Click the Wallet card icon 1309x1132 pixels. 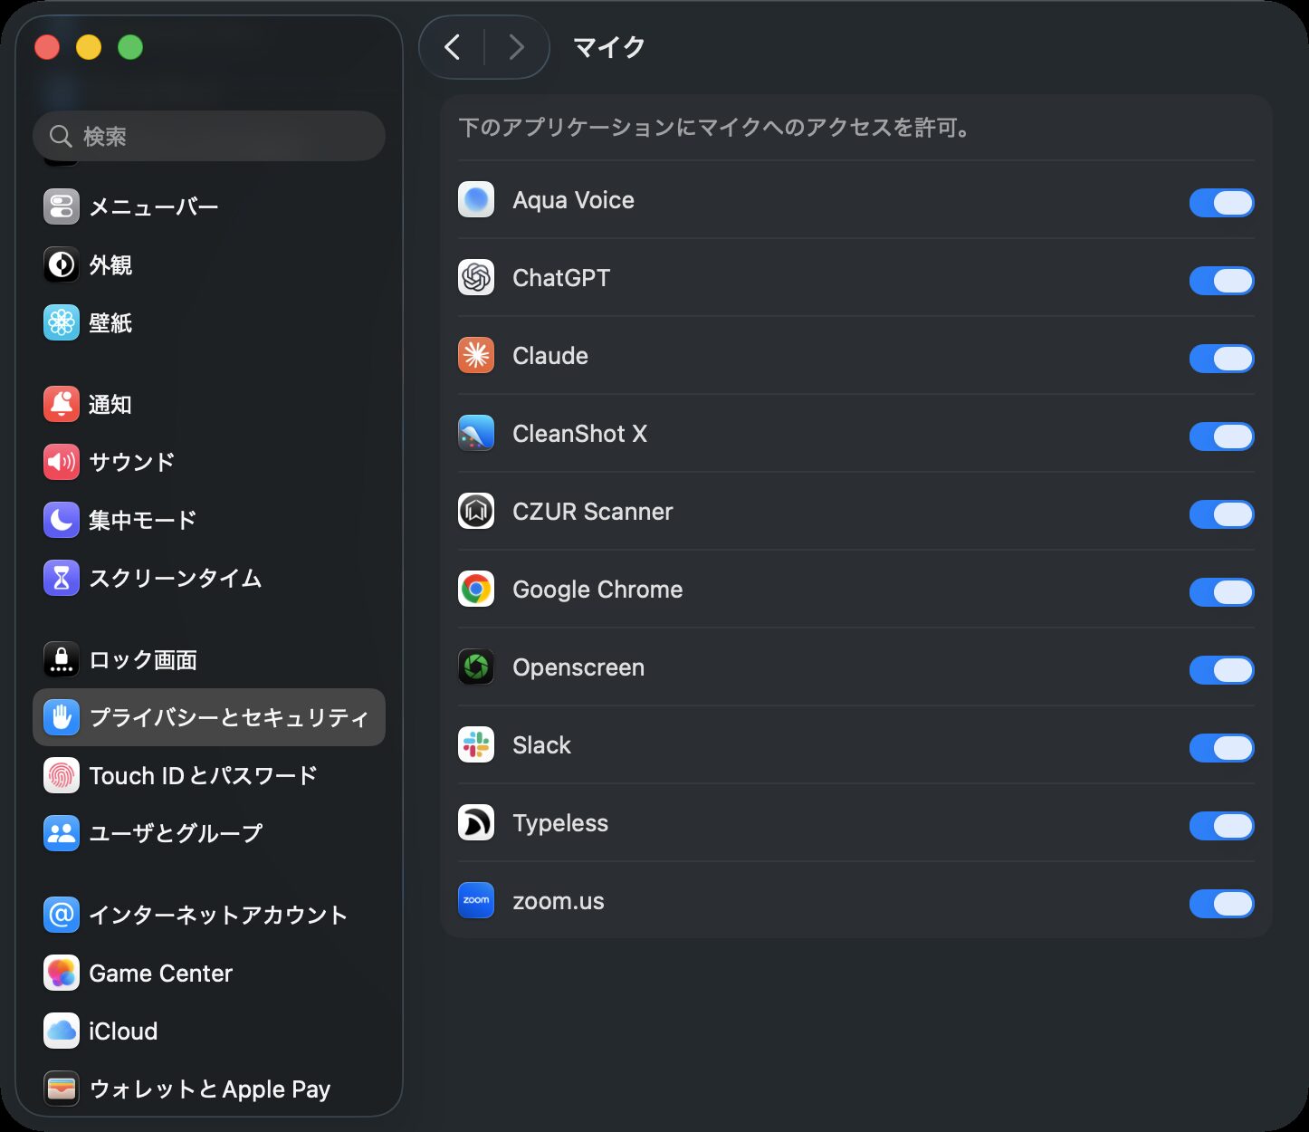click(62, 1089)
